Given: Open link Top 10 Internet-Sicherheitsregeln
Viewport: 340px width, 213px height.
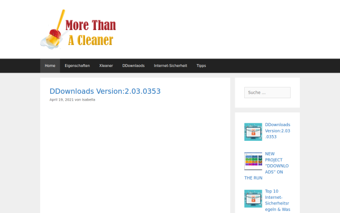Looking at the screenshot, I should coord(277,201).
